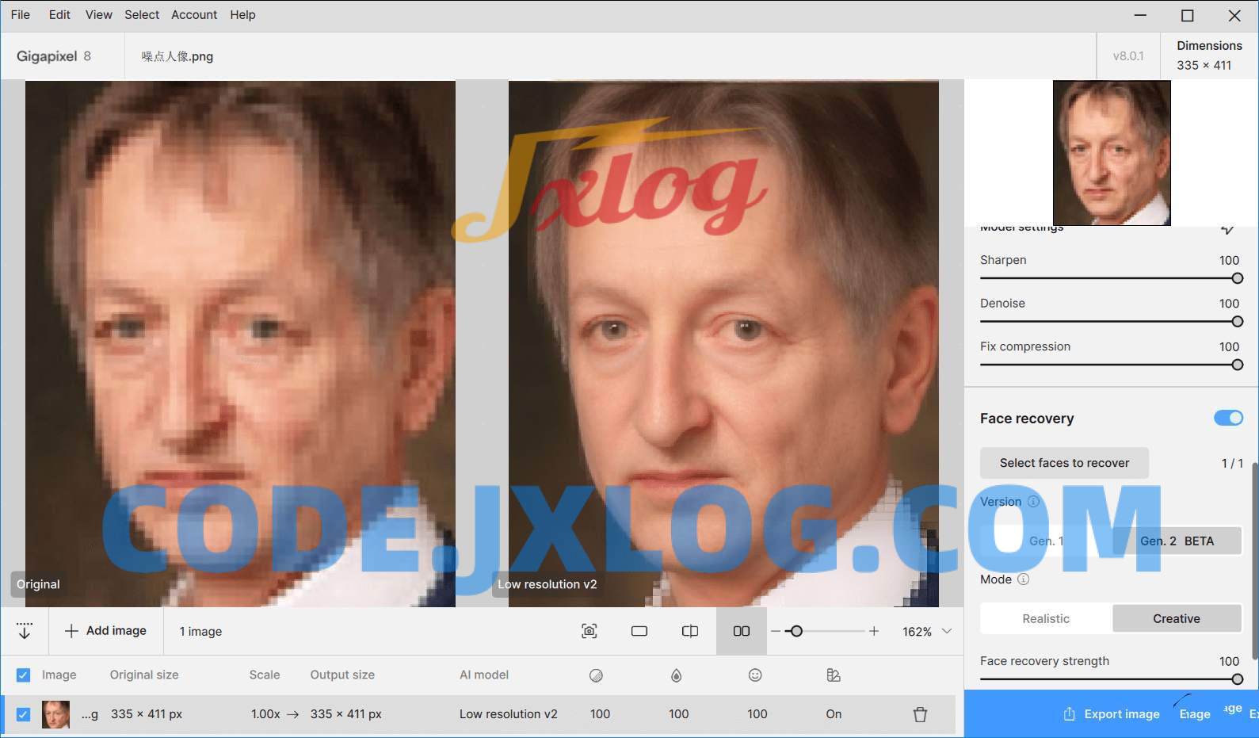Click the v8.0.1 version label
The image size is (1259, 738).
click(x=1128, y=56)
